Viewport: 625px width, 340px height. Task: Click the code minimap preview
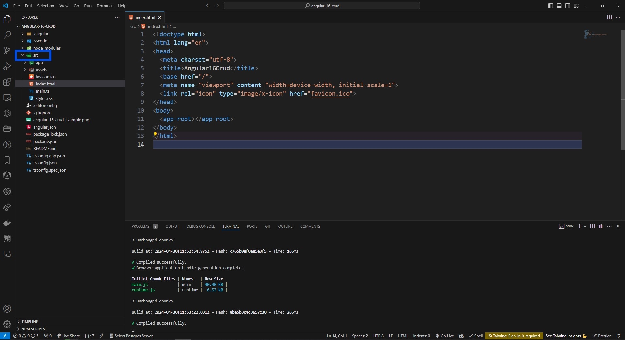click(595, 34)
